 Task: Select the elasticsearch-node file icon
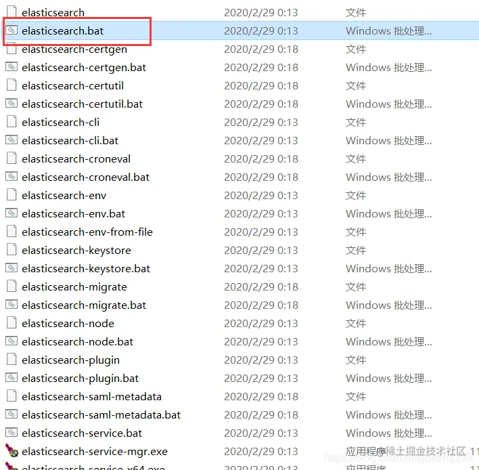coord(12,323)
